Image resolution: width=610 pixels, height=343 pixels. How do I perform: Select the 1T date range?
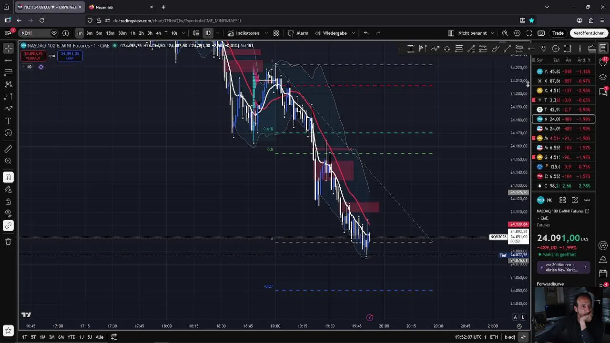[24, 337]
